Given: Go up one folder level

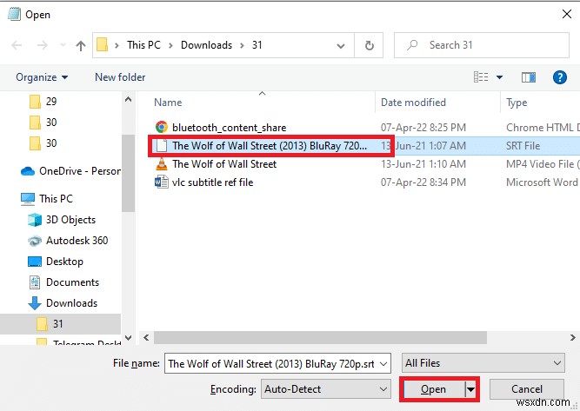Looking at the screenshot, I should 81,45.
